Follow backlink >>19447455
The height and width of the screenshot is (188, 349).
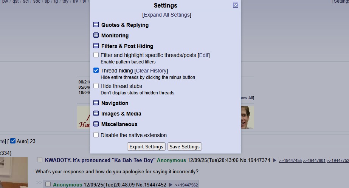pos(290,161)
